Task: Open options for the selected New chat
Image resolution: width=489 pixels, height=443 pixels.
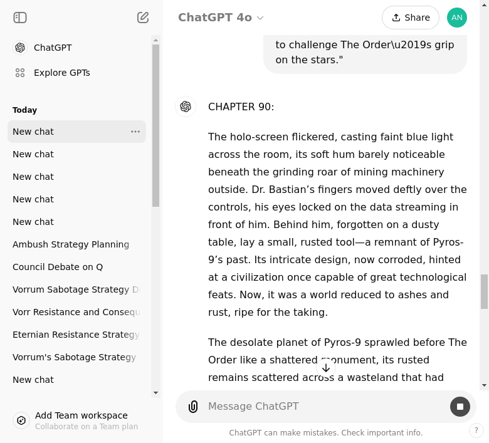Action: coord(135,132)
